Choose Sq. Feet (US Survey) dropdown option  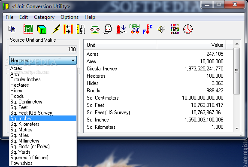pyautogui.click(x=43, y=113)
